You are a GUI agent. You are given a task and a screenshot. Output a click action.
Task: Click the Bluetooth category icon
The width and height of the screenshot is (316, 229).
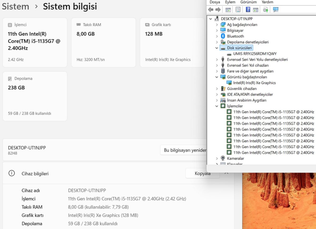[223, 36]
